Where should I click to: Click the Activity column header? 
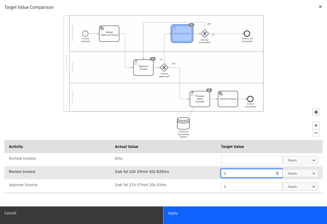16,147
